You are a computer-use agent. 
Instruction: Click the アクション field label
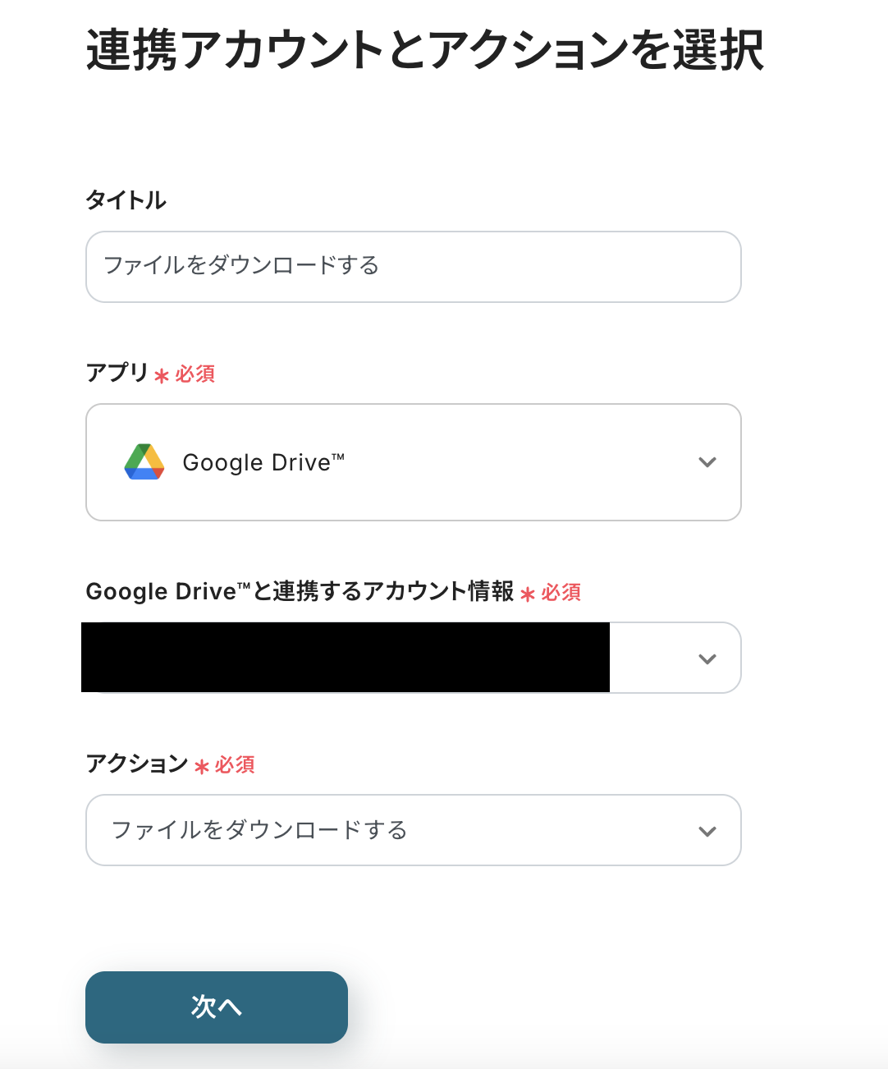pos(137,764)
